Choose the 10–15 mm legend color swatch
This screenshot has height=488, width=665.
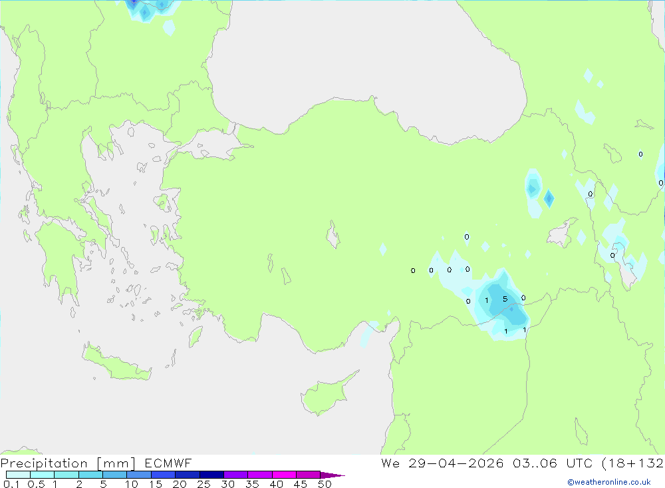pos(139,475)
